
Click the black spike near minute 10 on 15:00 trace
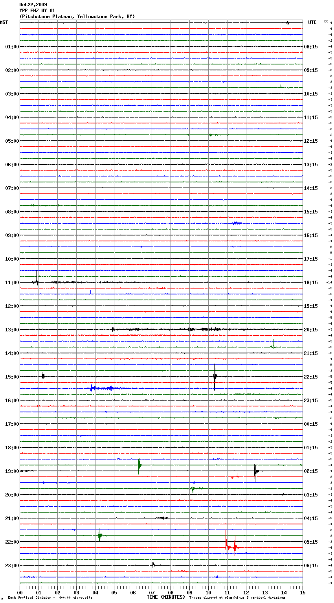click(215, 377)
